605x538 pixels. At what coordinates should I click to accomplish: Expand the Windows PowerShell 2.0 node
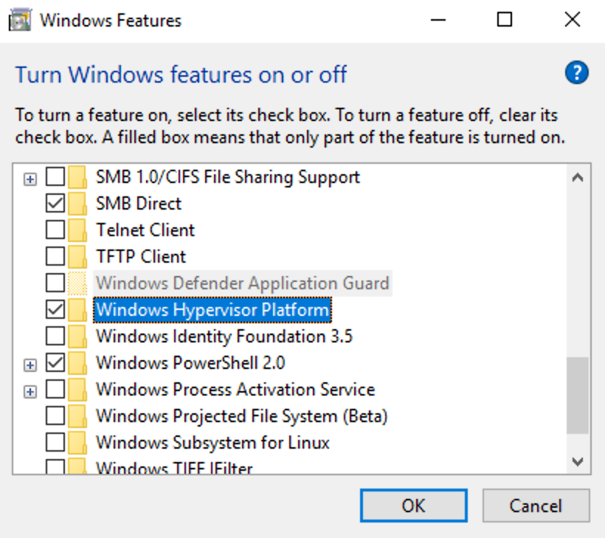30,365
